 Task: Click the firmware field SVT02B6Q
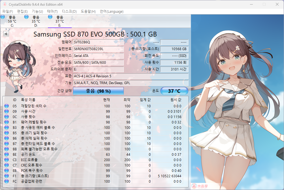tap(98, 42)
